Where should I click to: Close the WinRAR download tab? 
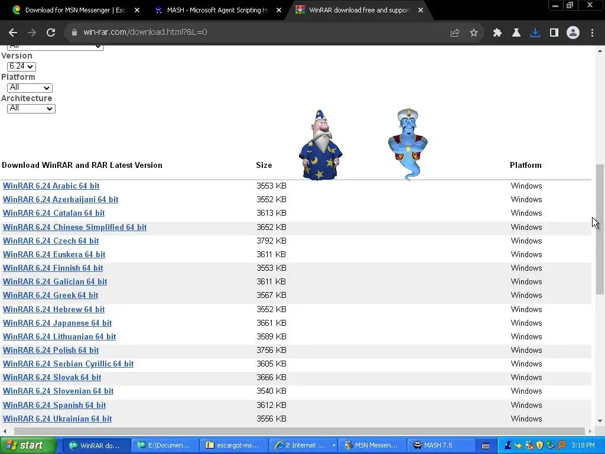click(421, 10)
